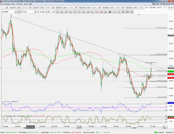Click the period chooser icon beside EUR/GBP
Image resolution: width=174 pixels, height=134 pixels.
point(19,12)
